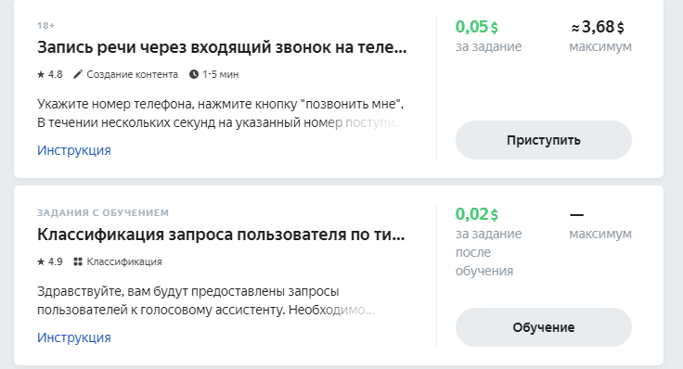Open Инструкция link for speech recording task
The image size is (683, 369).
click(73, 150)
